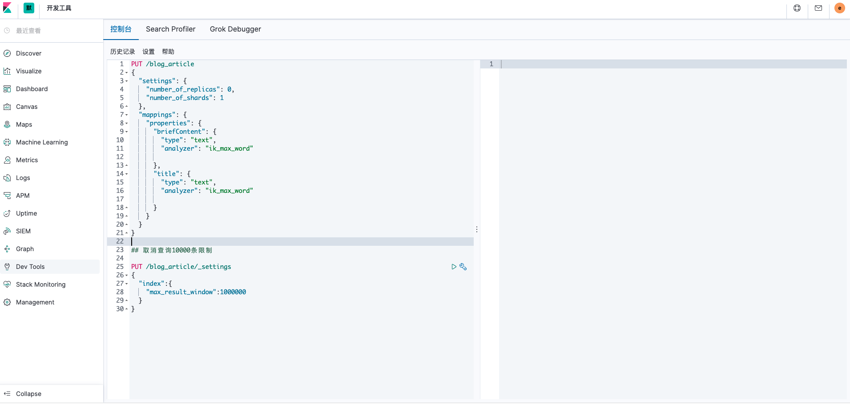The width and height of the screenshot is (850, 404).
Task: Click the Logs icon in sidebar
Action: point(7,178)
